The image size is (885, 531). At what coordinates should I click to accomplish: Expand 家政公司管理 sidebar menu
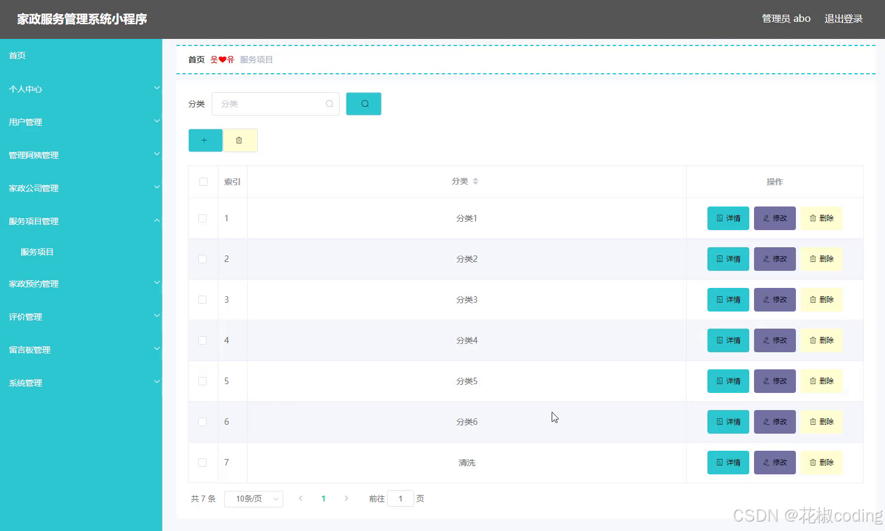click(81, 188)
